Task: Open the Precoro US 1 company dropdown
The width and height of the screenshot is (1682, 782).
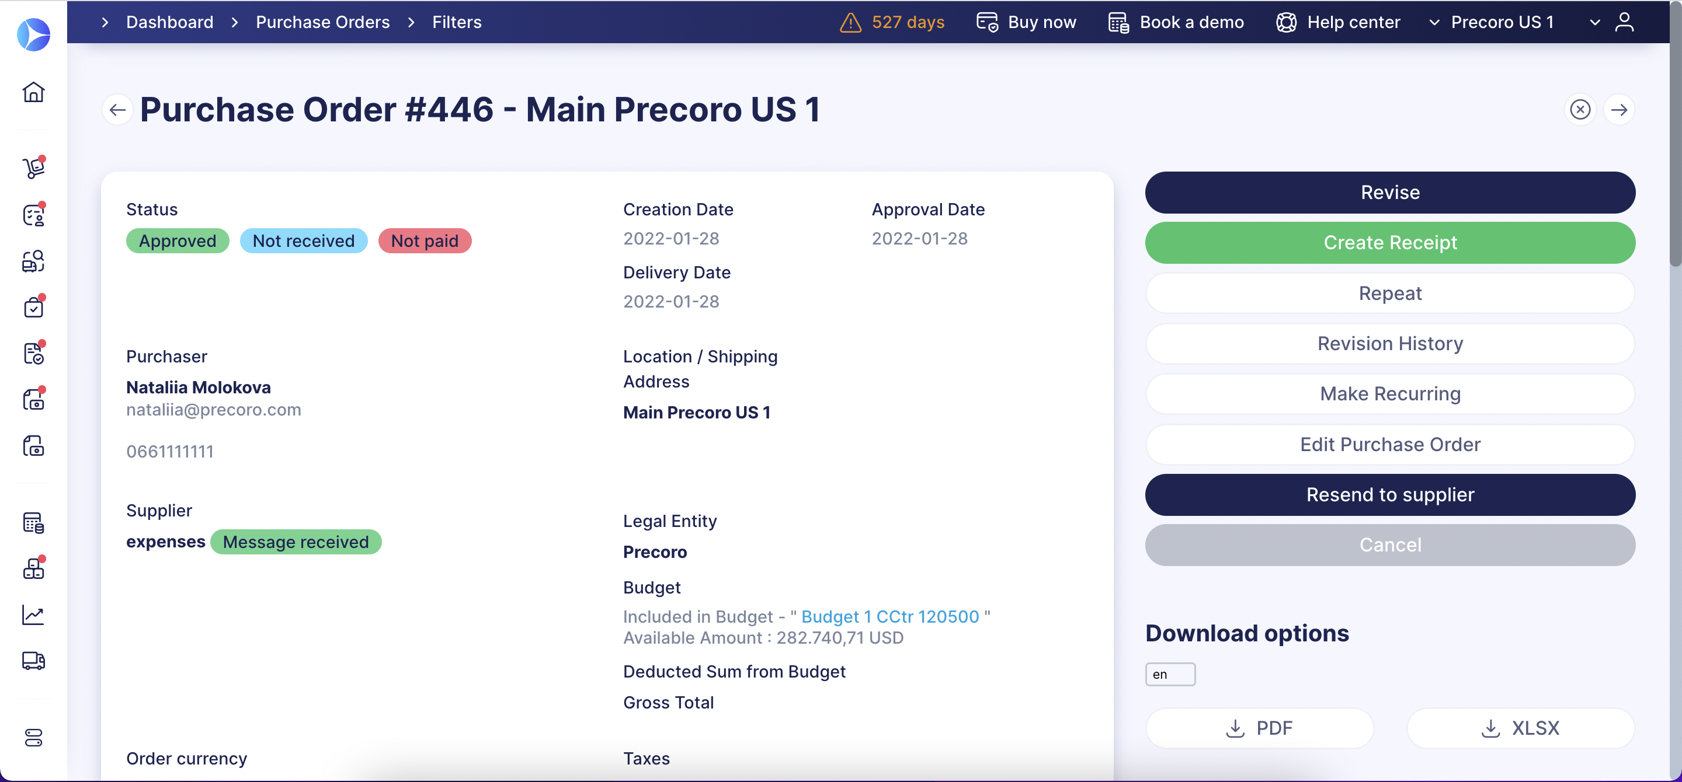Action: pyautogui.click(x=1492, y=22)
